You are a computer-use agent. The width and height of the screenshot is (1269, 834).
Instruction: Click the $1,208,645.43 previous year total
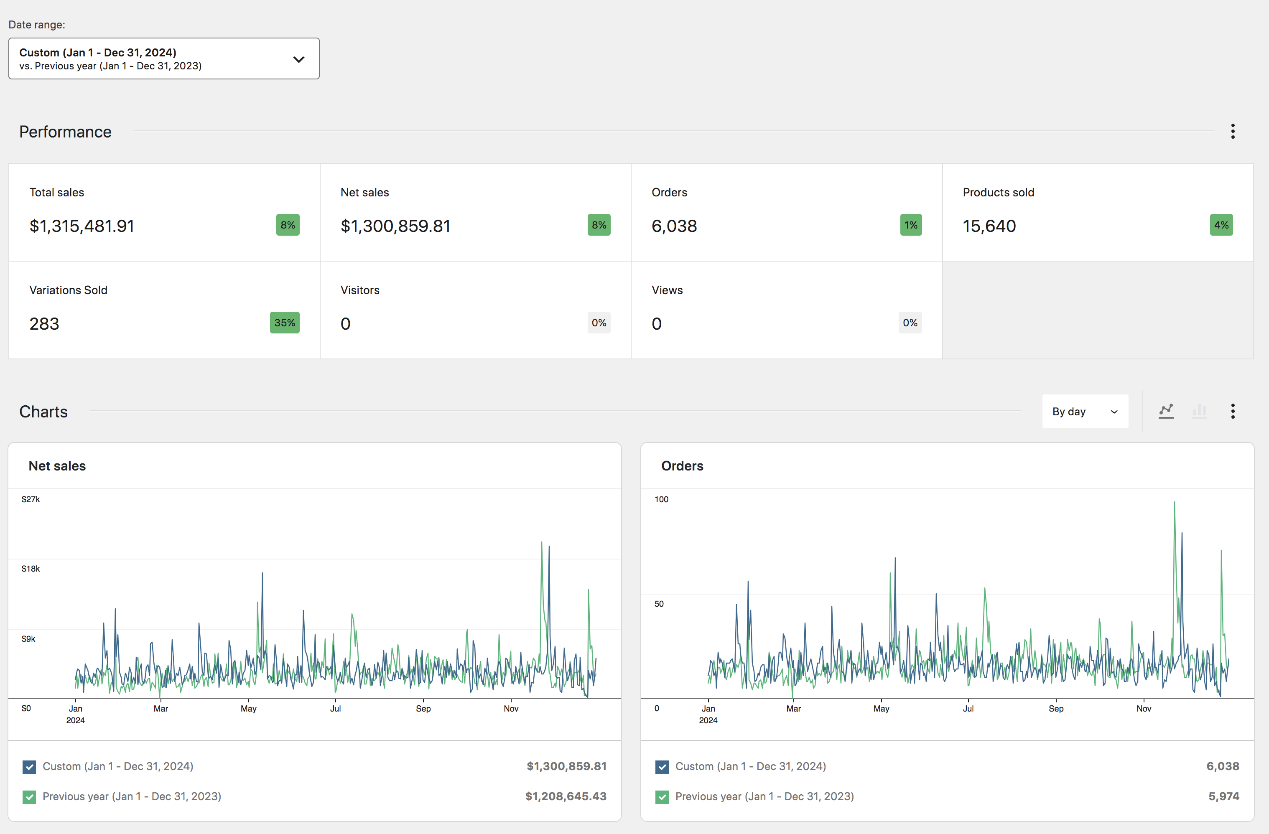point(566,796)
